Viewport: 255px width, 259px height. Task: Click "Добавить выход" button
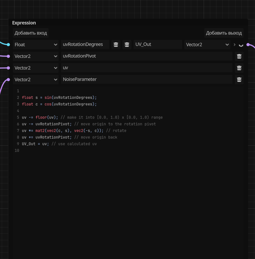click(224, 33)
